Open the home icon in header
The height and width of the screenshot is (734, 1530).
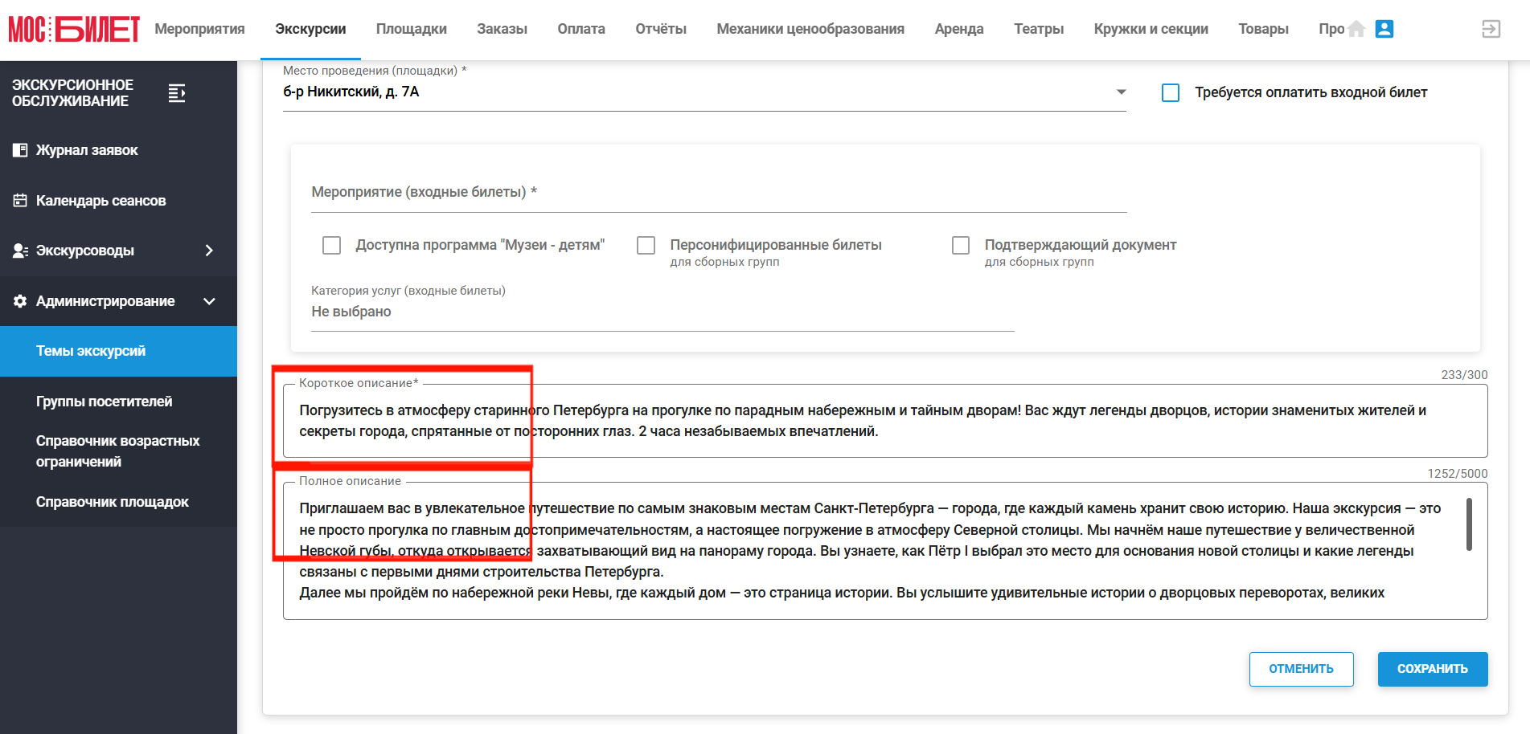1356,29
